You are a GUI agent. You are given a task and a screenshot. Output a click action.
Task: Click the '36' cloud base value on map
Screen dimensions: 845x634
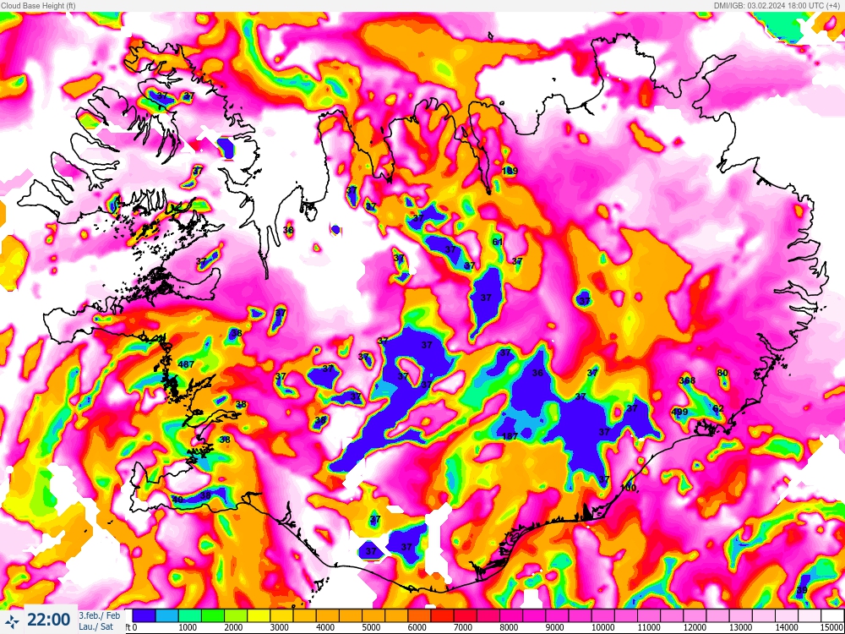(537, 373)
